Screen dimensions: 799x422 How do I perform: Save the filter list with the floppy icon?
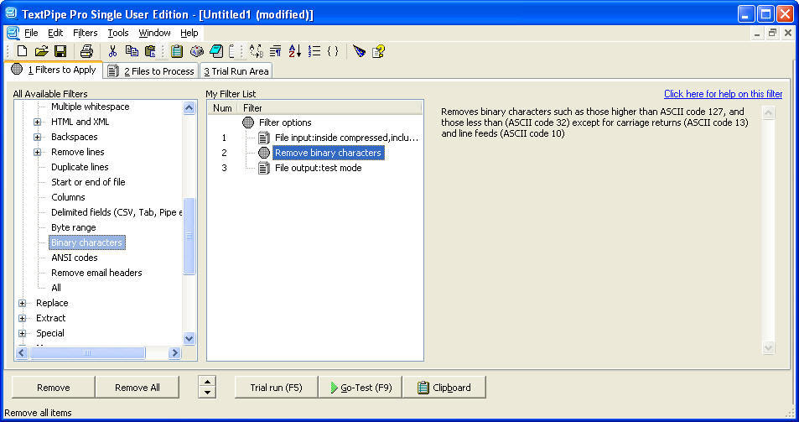click(60, 51)
